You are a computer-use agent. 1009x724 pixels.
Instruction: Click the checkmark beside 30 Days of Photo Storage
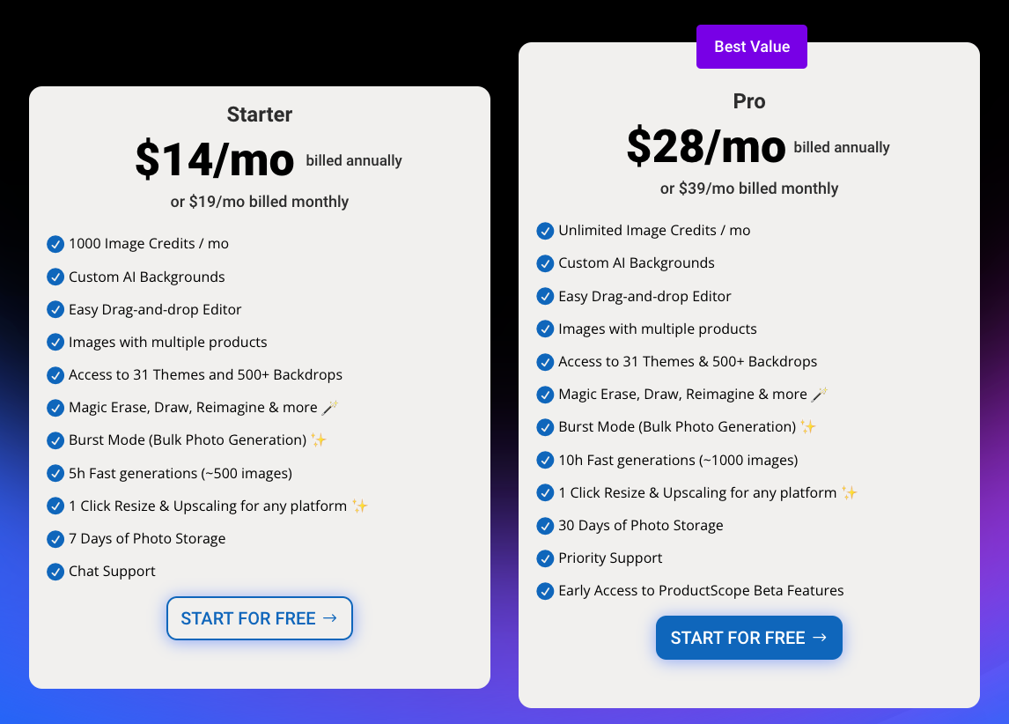pos(545,526)
